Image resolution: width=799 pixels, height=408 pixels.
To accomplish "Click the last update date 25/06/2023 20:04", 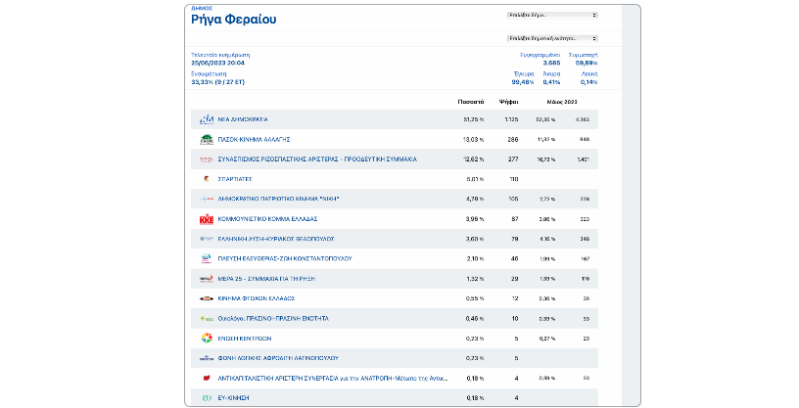I will (217, 64).
